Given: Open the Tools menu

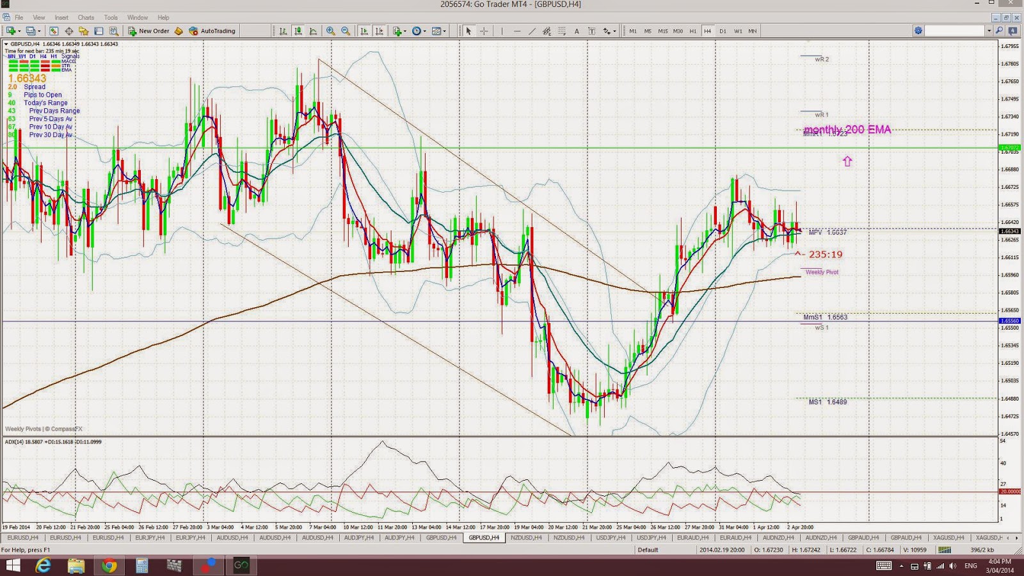Looking at the screenshot, I should (111, 17).
